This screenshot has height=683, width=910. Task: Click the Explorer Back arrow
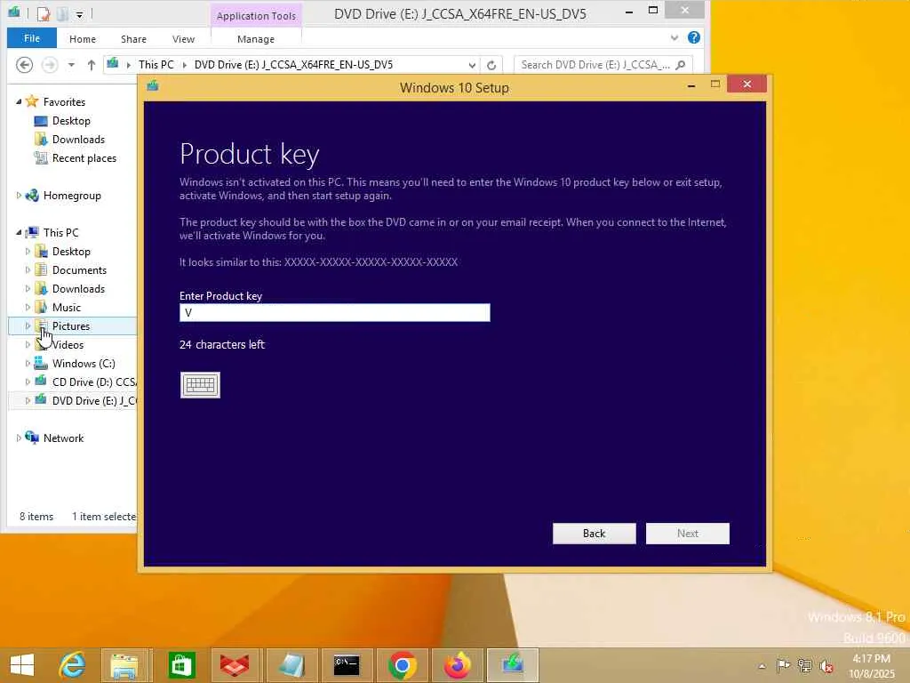pyautogui.click(x=24, y=64)
